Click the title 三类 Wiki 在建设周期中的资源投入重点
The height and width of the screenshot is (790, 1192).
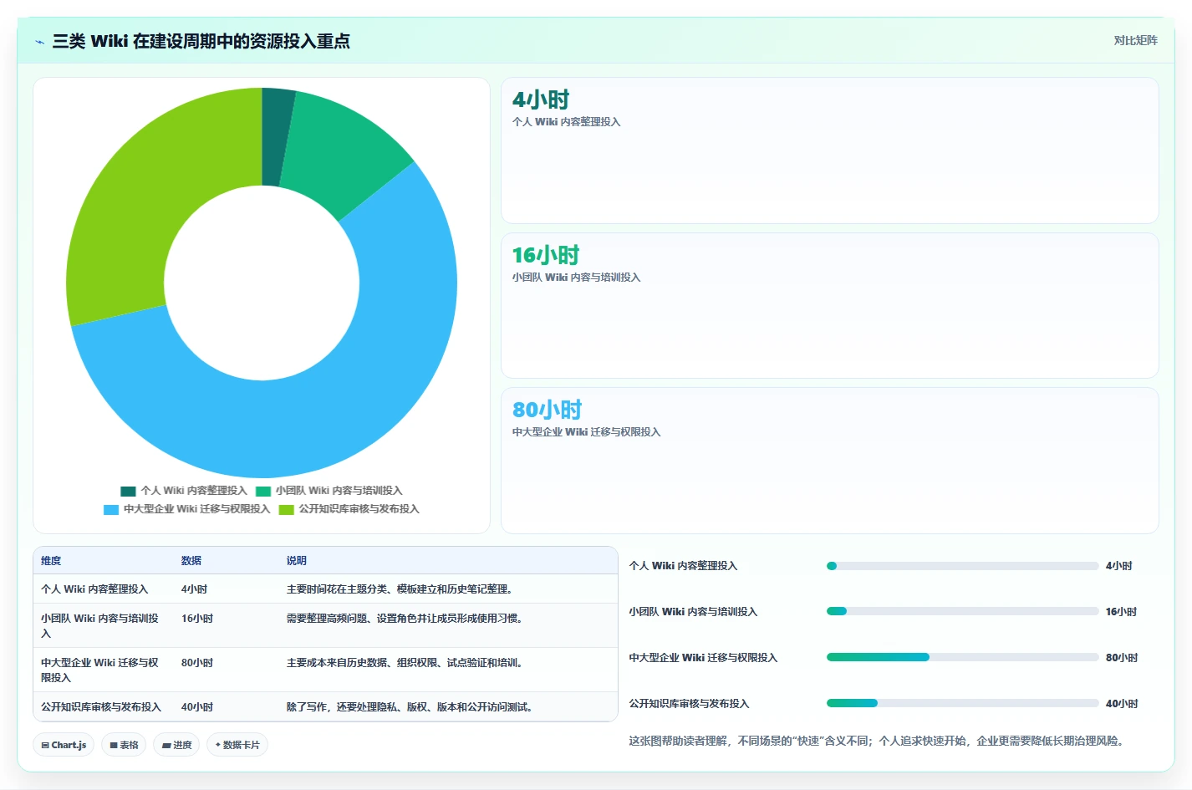(x=201, y=42)
